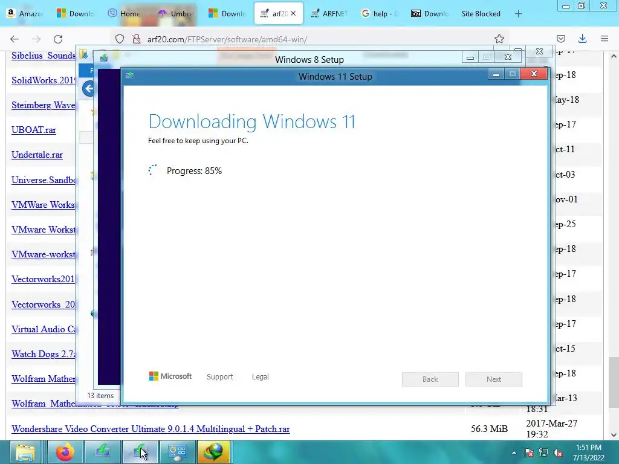Minimize the Windows 11 Setup window
The image size is (619, 464).
pos(496,74)
